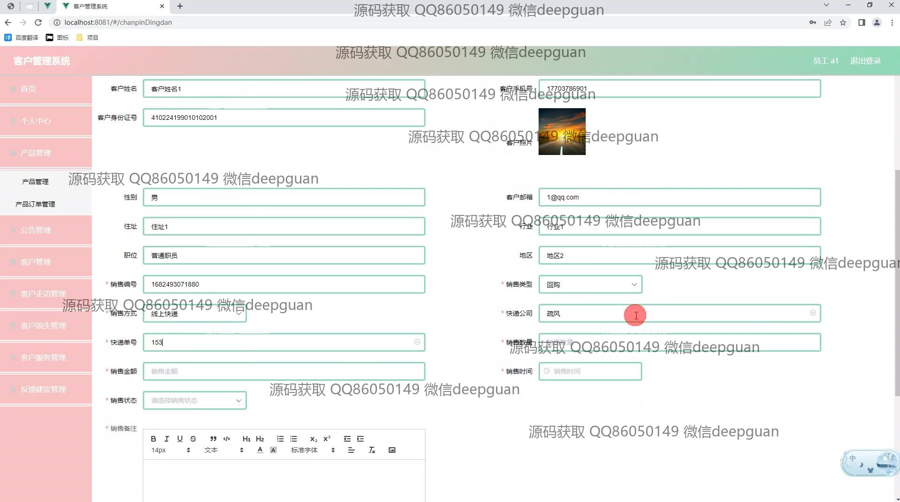Open the 文本 heading style picker
Image resolution: width=900 pixels, height=502 pixels.
click(x=224, y=450)
